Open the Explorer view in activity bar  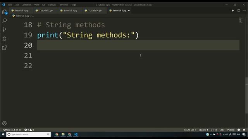(x=5, y=12)
